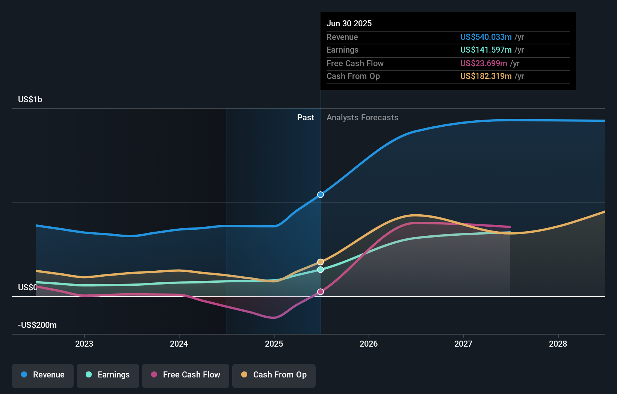Select the teal Earnings dot in the legend
Viewport: 617px width, 394px height.
(x=88, y=375)
